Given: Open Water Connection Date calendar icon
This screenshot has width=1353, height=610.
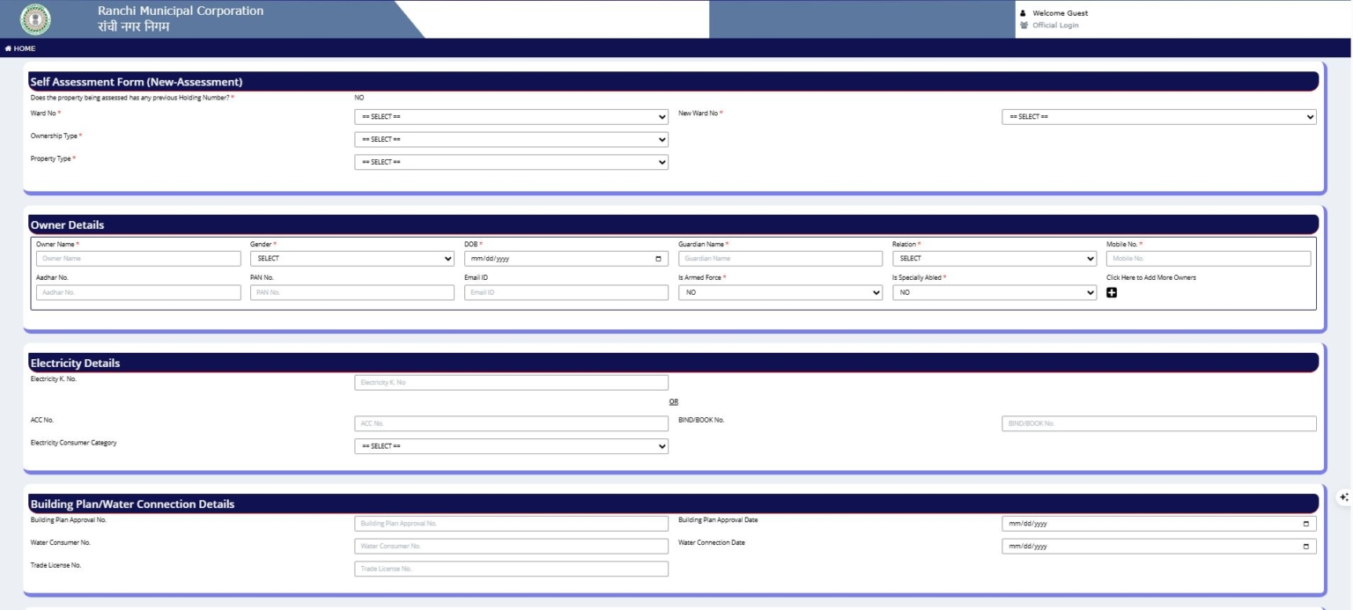Looking at the screenshot, I should [1305, 547].
